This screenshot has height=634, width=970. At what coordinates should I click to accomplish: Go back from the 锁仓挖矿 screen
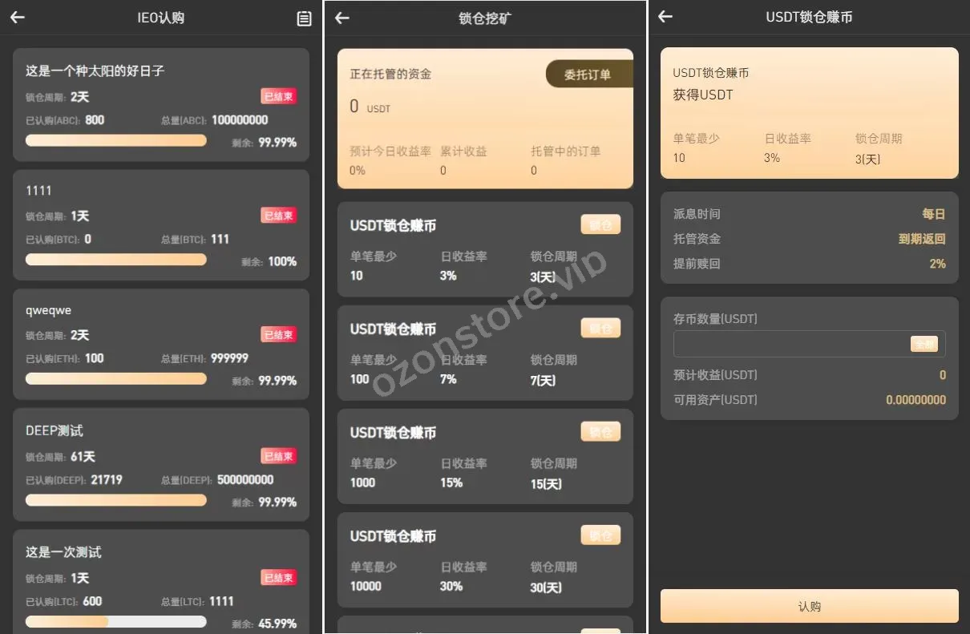[342, 18]
